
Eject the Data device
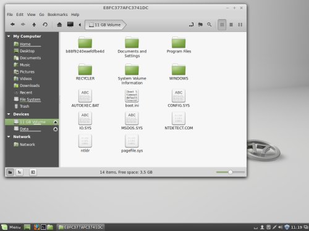tap(56, 129)
